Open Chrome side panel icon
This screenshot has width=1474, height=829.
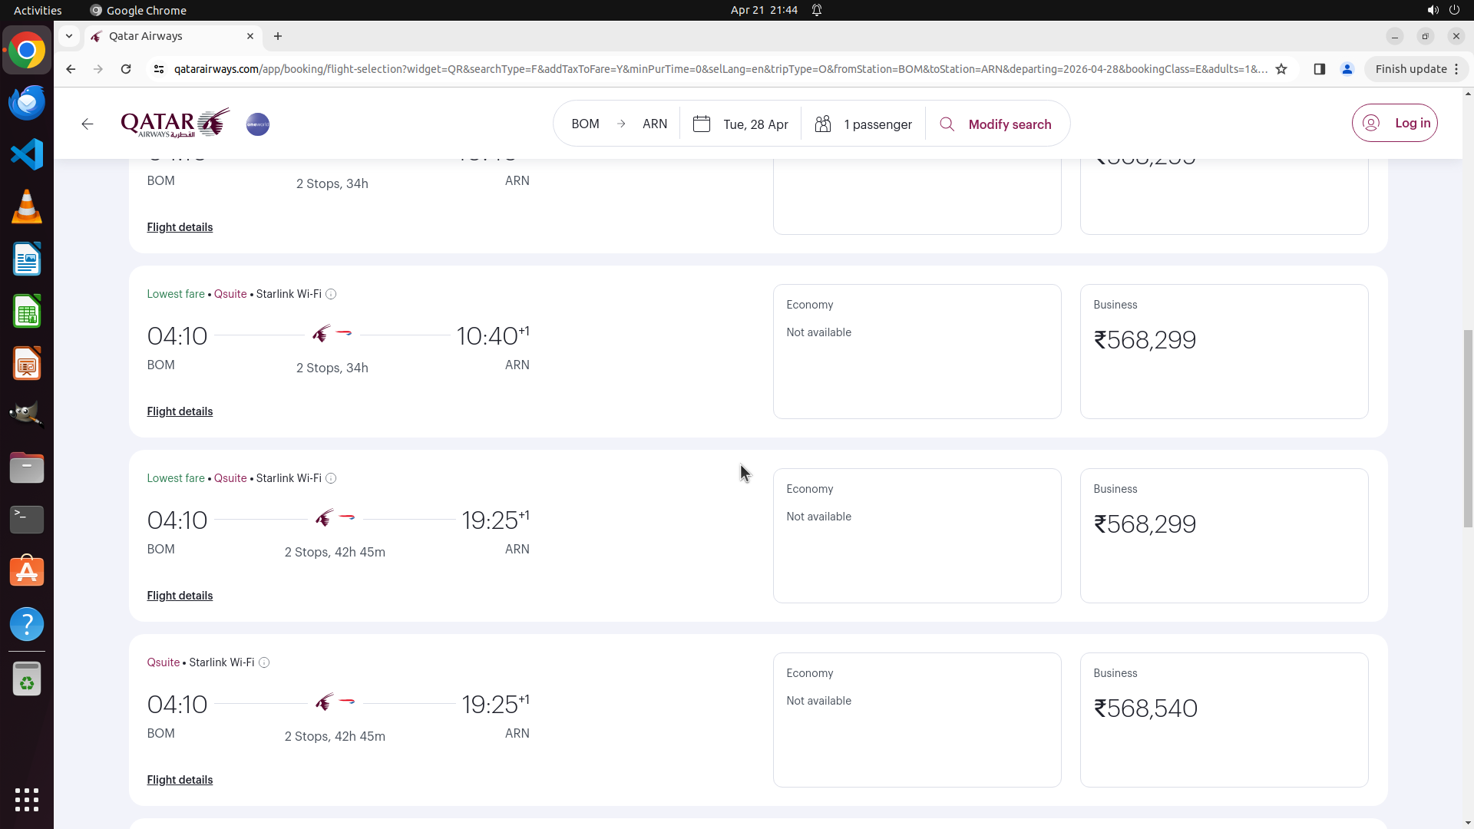1320,69
